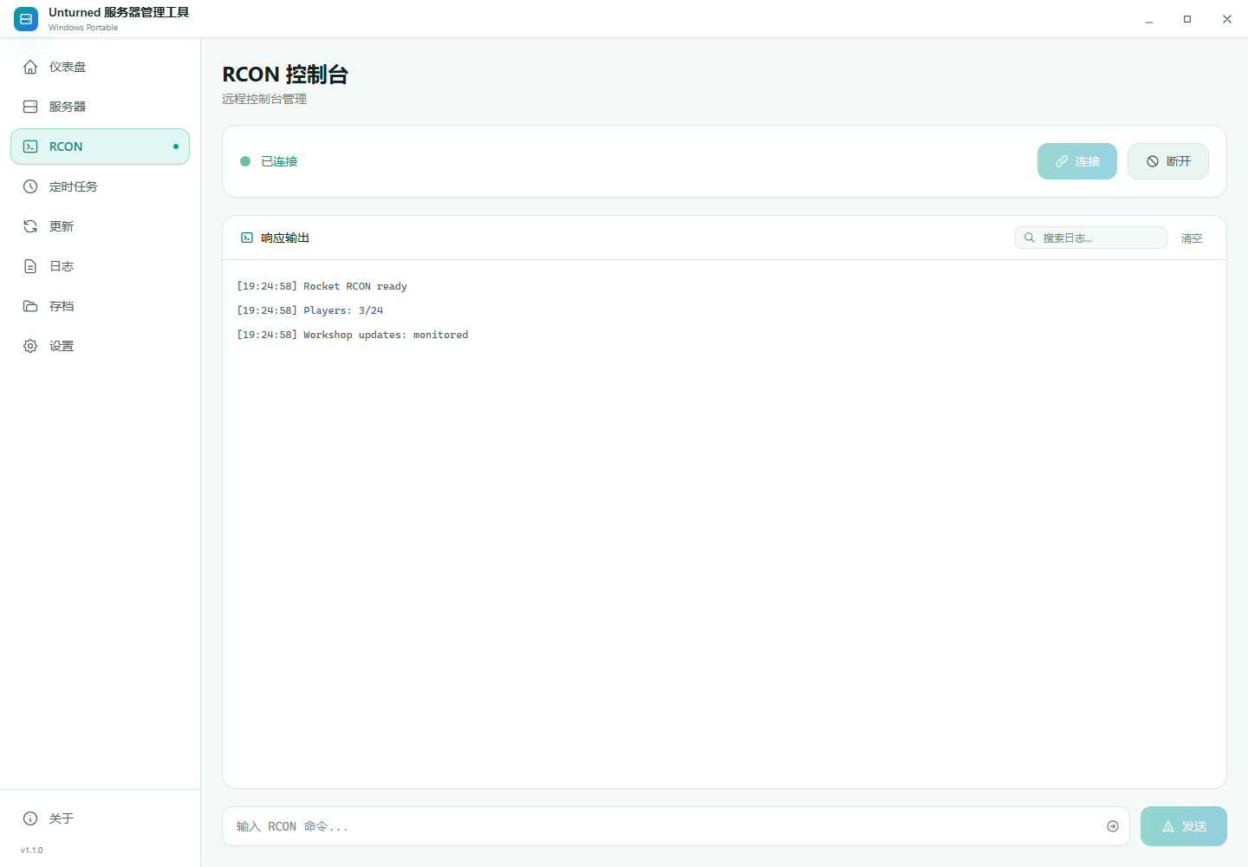This screenshot has width=1248, height=867.
Task: Maximize the application window
Action: point(1187,19)
